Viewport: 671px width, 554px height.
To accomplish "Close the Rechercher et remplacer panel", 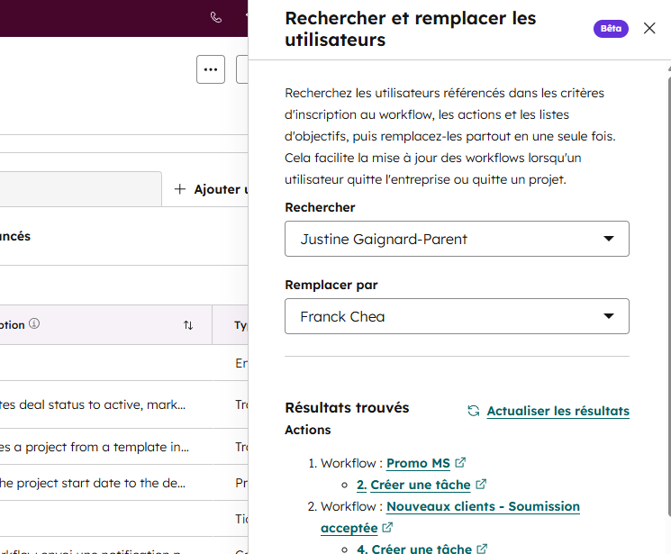I will pos(649,28).
